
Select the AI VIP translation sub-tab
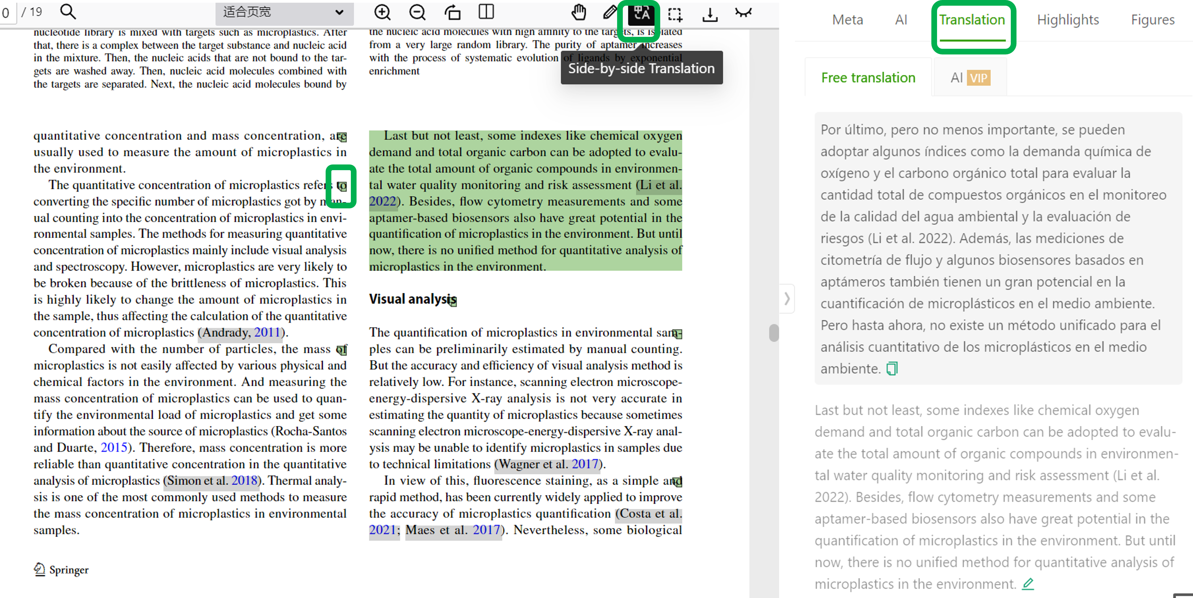970,78
